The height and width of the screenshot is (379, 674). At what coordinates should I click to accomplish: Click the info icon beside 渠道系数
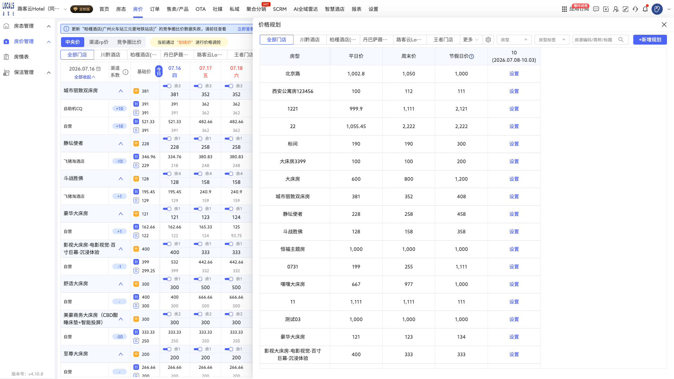pos(125,72)
